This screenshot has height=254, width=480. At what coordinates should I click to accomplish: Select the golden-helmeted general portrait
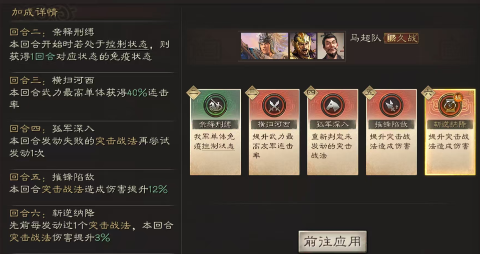coord(303,46)
